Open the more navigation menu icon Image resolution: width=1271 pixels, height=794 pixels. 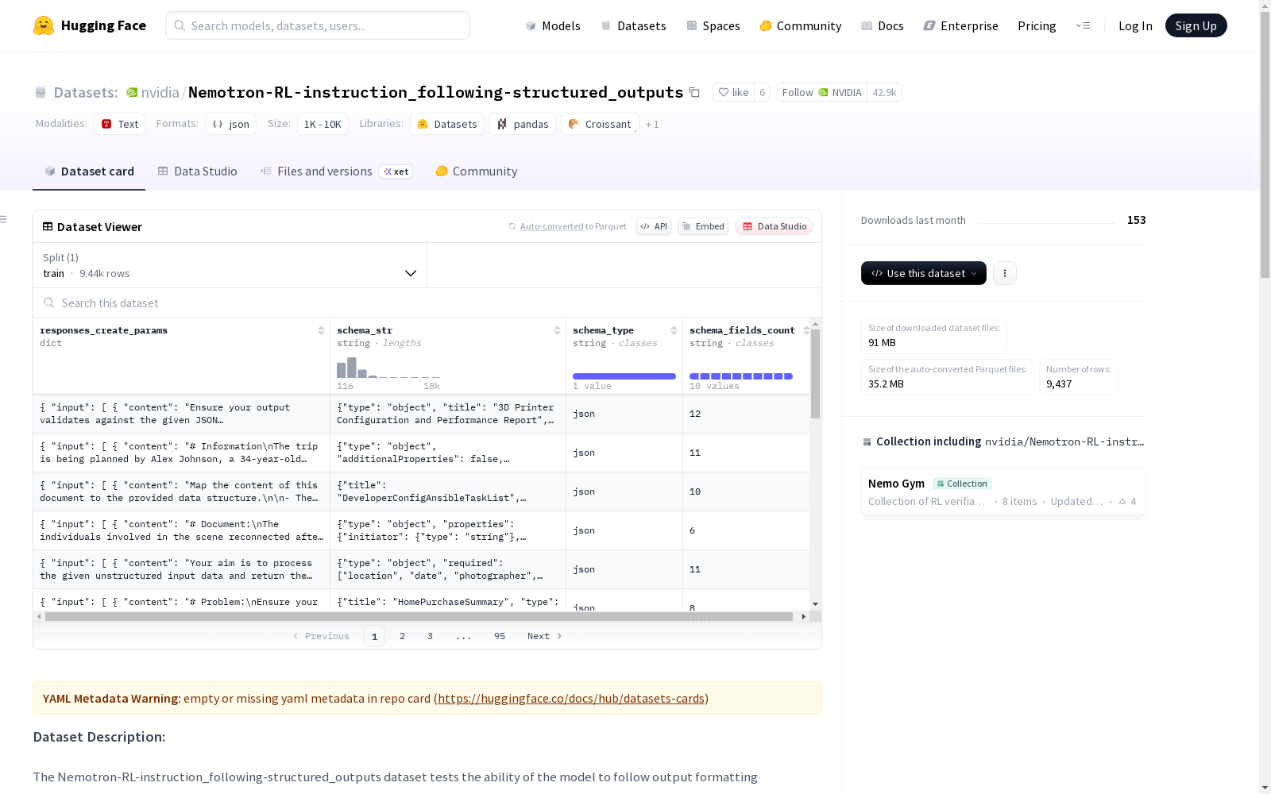(1083, 25)
